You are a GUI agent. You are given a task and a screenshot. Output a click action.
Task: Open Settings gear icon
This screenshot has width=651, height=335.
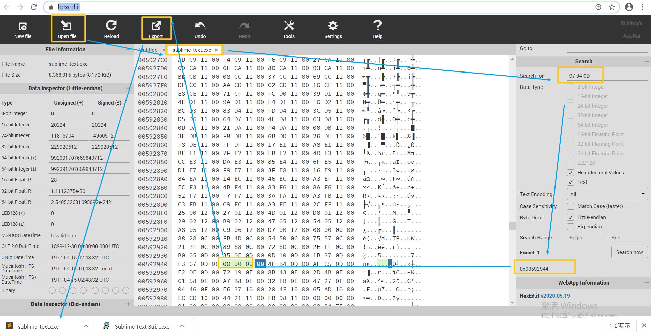point(333,30)
